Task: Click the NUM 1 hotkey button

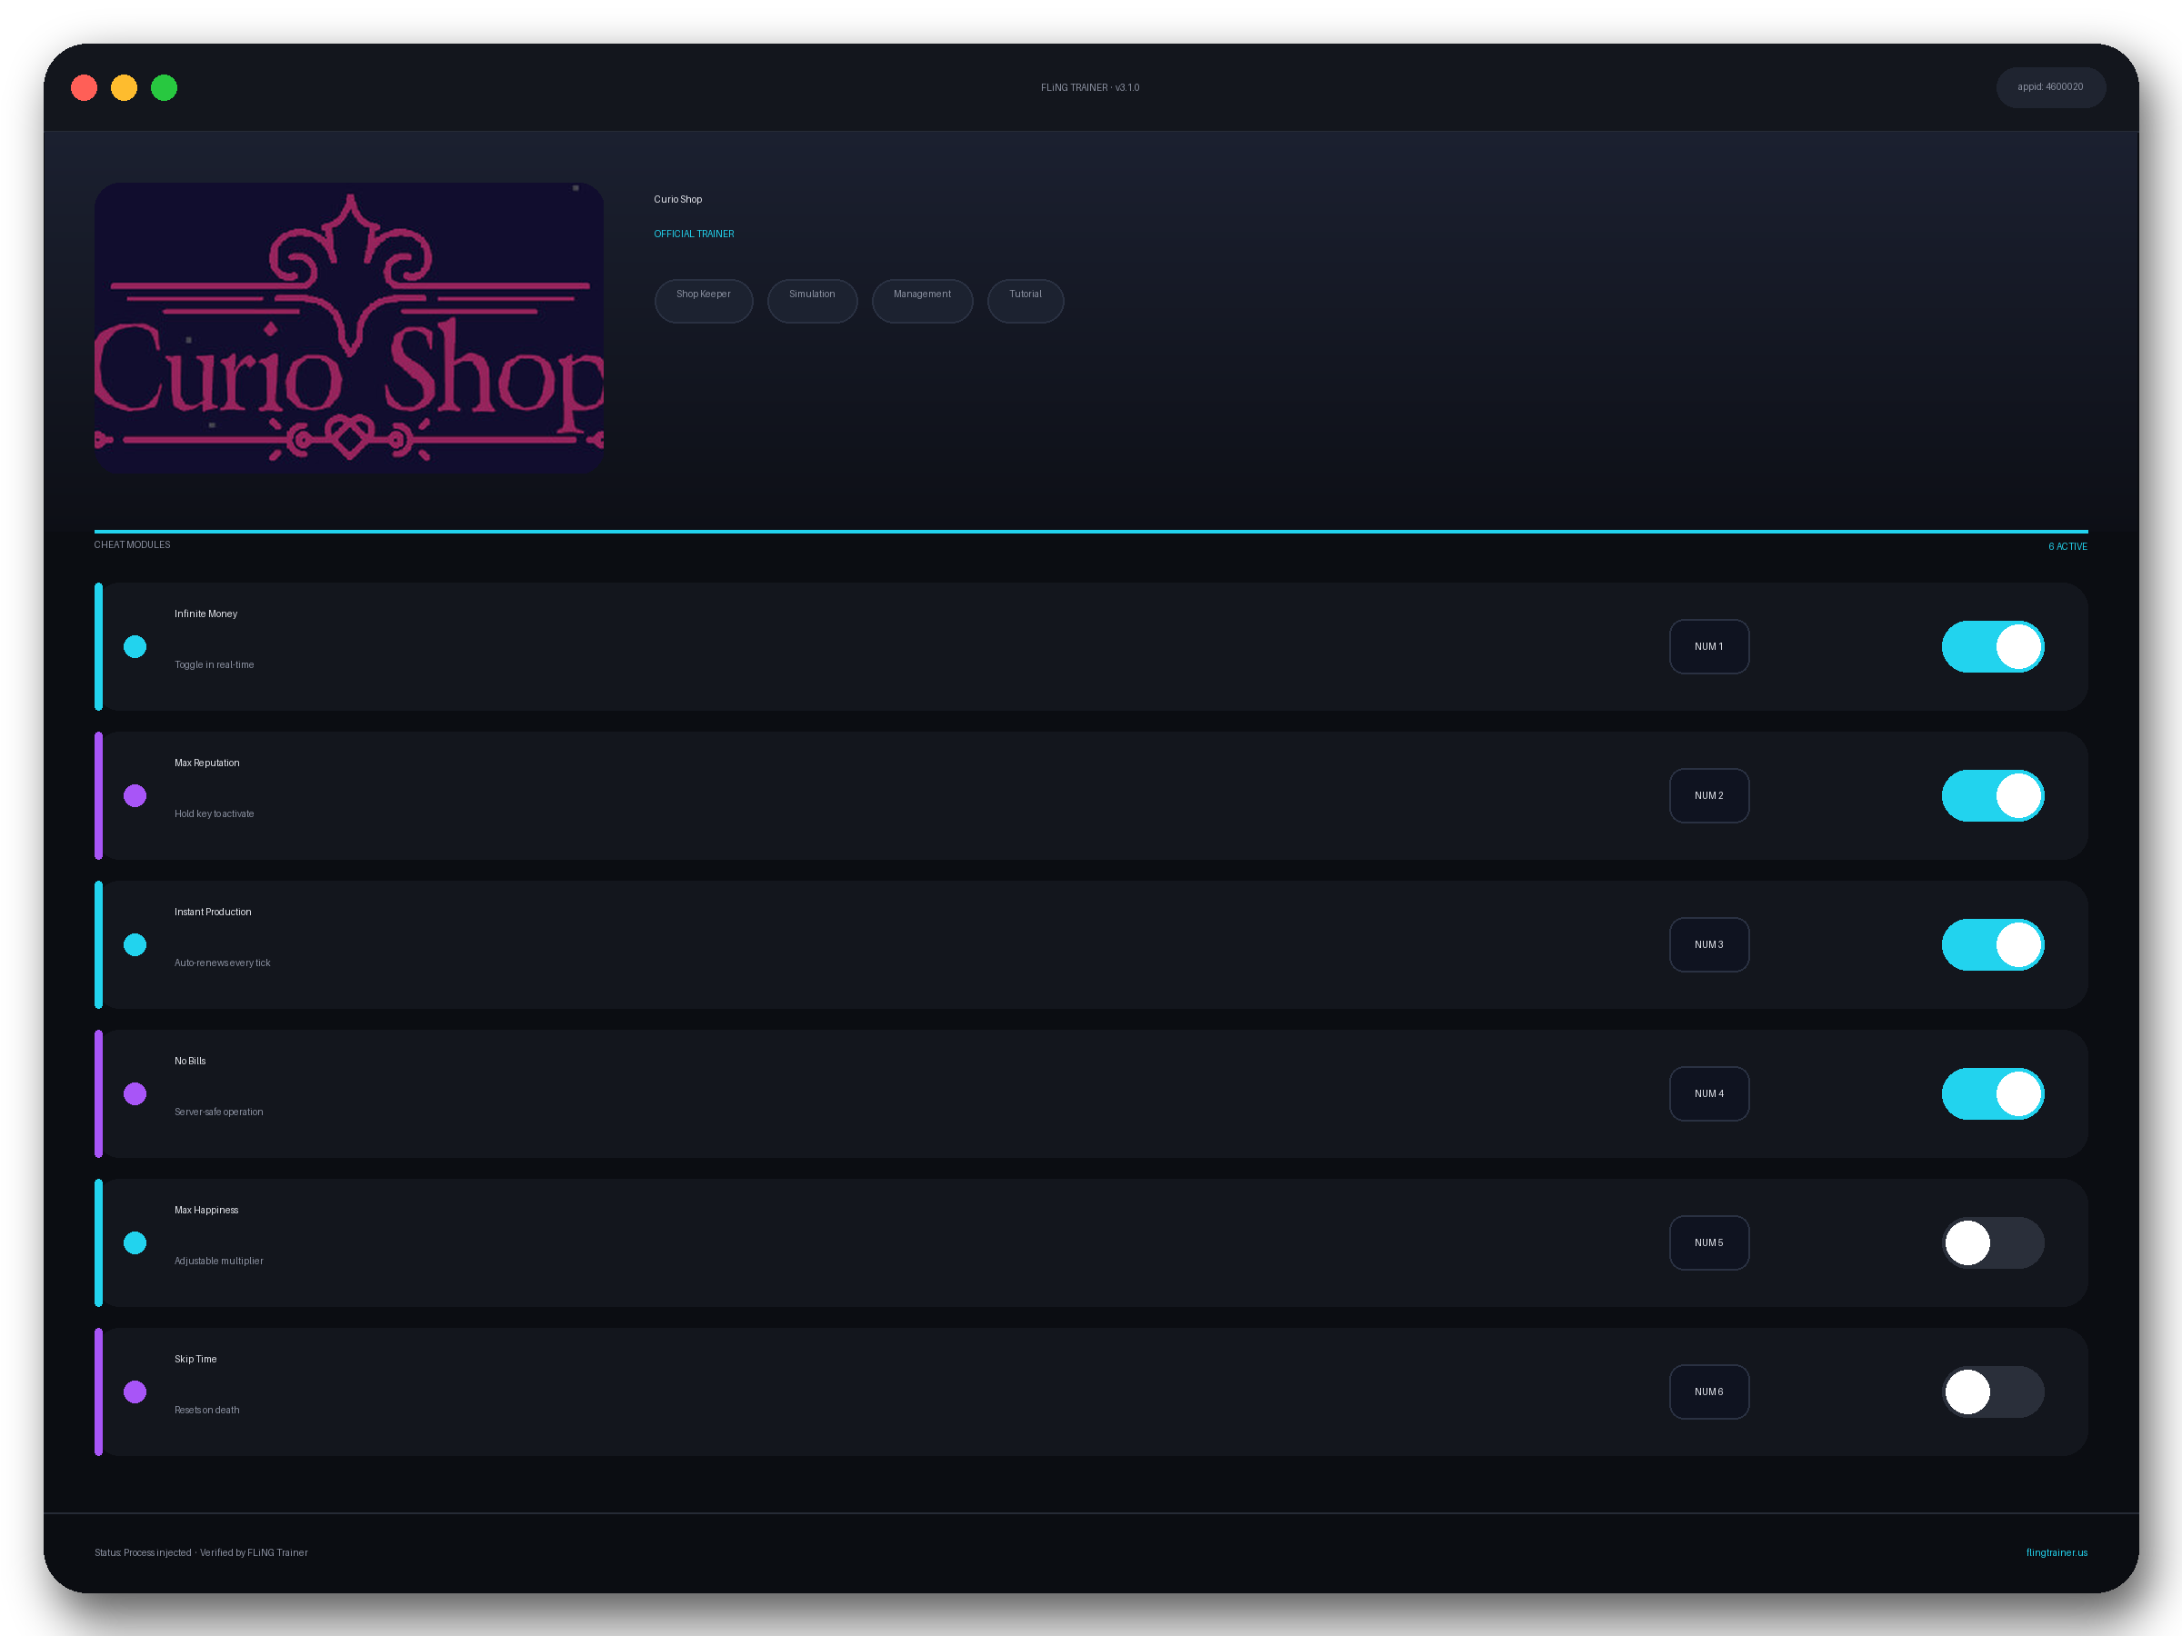Action: (x=1708, y=647)
